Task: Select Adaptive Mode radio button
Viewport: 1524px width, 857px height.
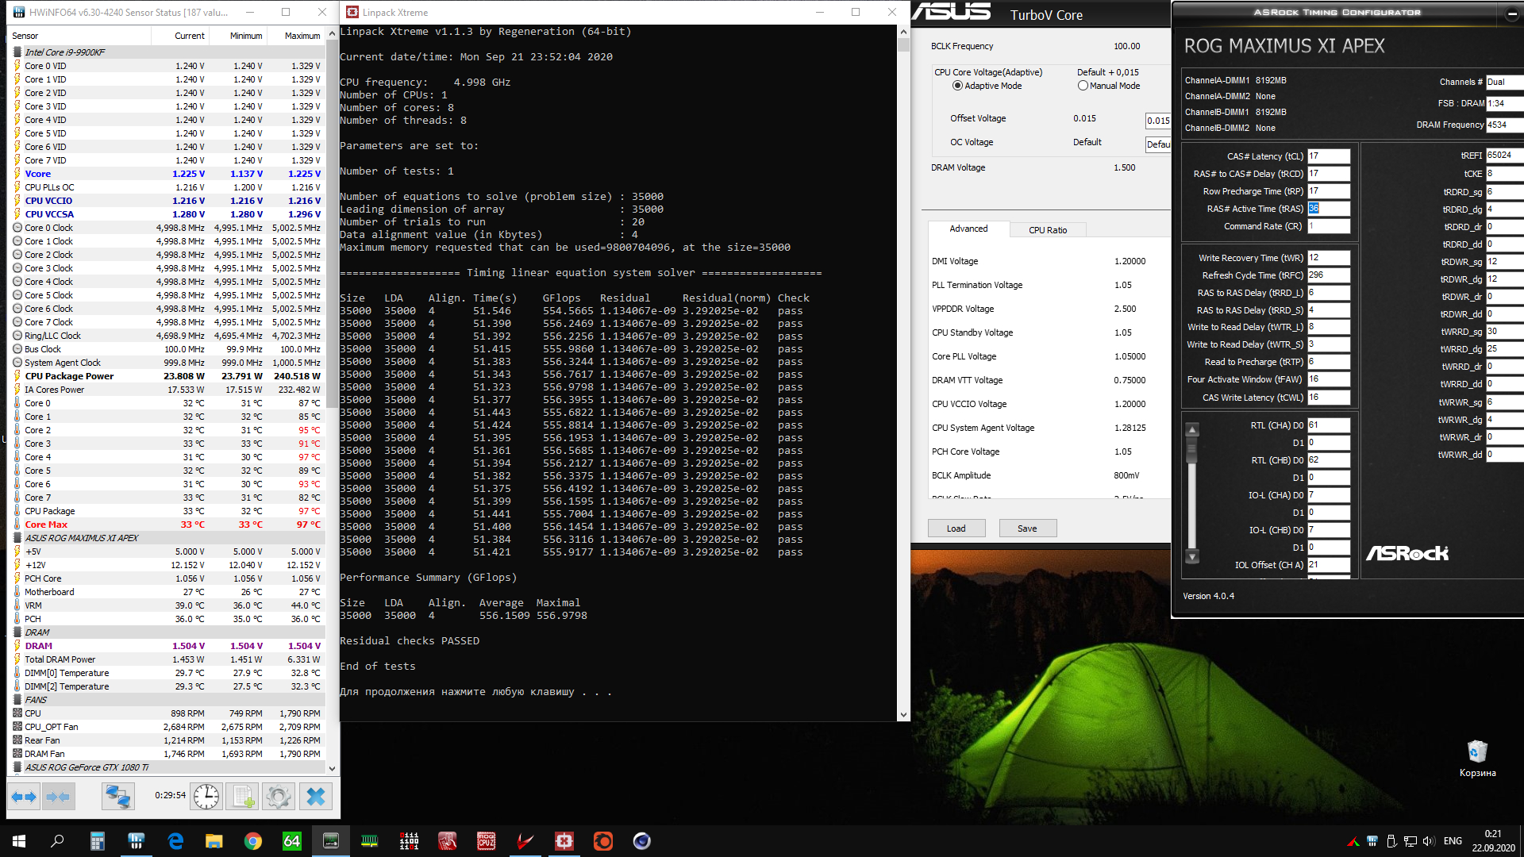Action: tap(957, 86)
